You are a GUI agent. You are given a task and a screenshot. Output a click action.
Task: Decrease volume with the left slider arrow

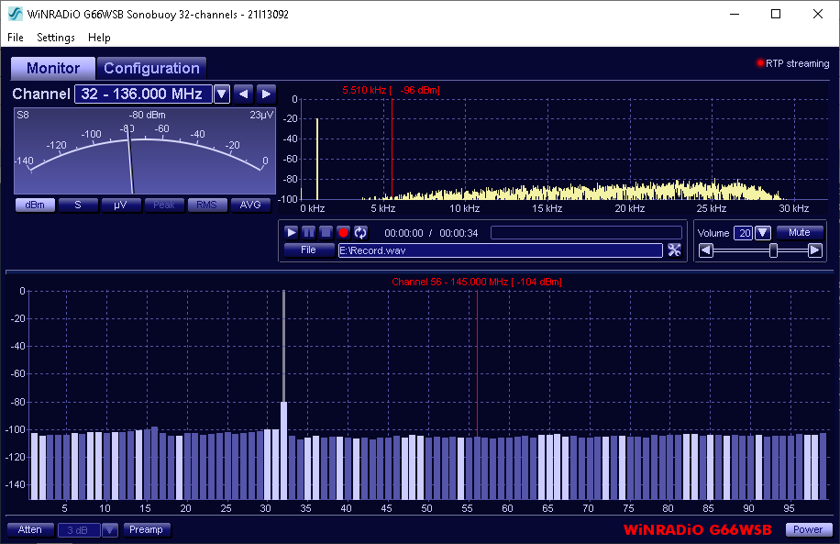[x=705, y=250]
